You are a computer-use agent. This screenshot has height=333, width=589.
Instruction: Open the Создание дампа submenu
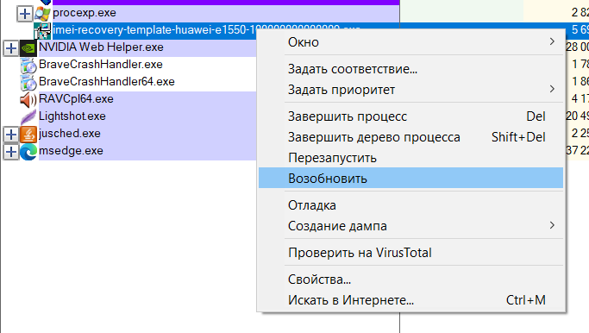click(411, 226)
